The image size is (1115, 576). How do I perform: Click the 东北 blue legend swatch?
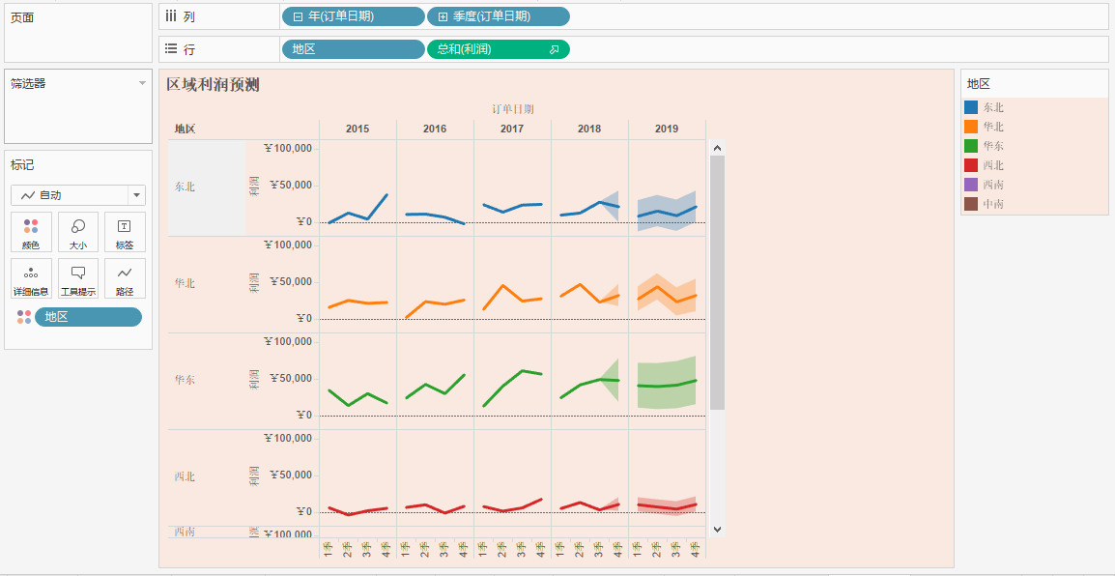(x=971, y=107)
